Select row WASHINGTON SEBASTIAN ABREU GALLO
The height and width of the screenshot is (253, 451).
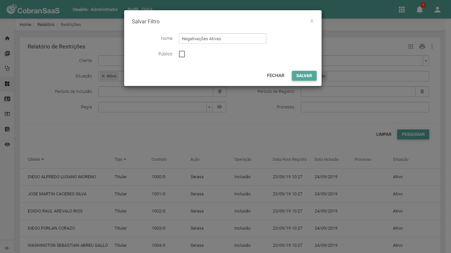pyautogui.click(x=230, y=245)
